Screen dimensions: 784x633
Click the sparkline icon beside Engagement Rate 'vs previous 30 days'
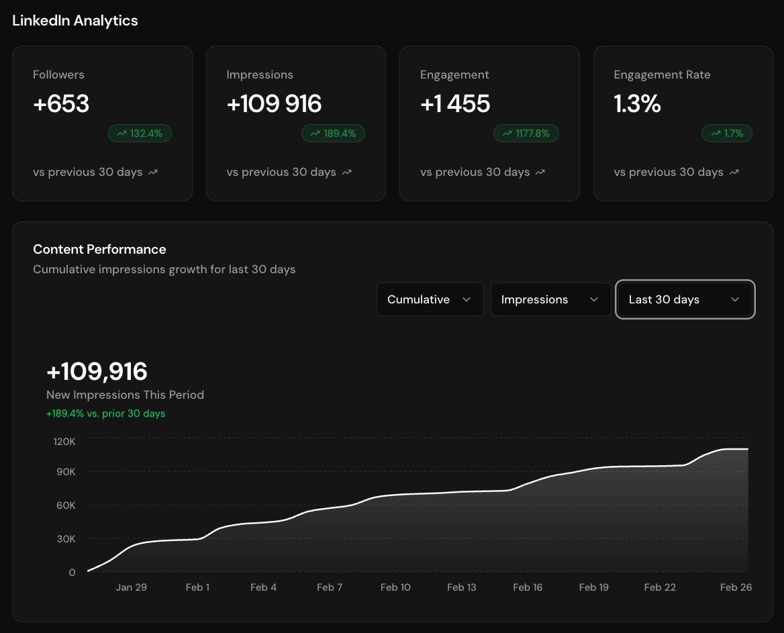(734, 173)
